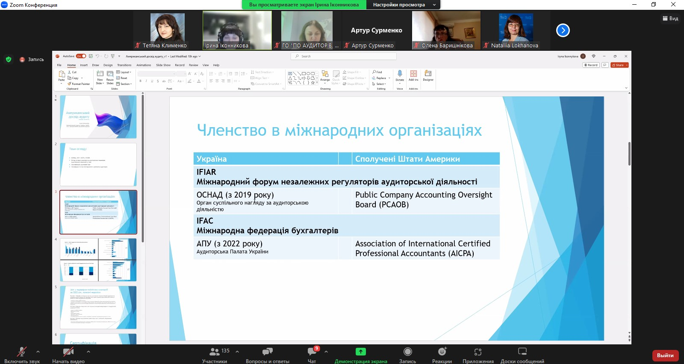
Task: Toggle Bold formatting in Font group
Action: pyautogui.click(x=140, y=81)
